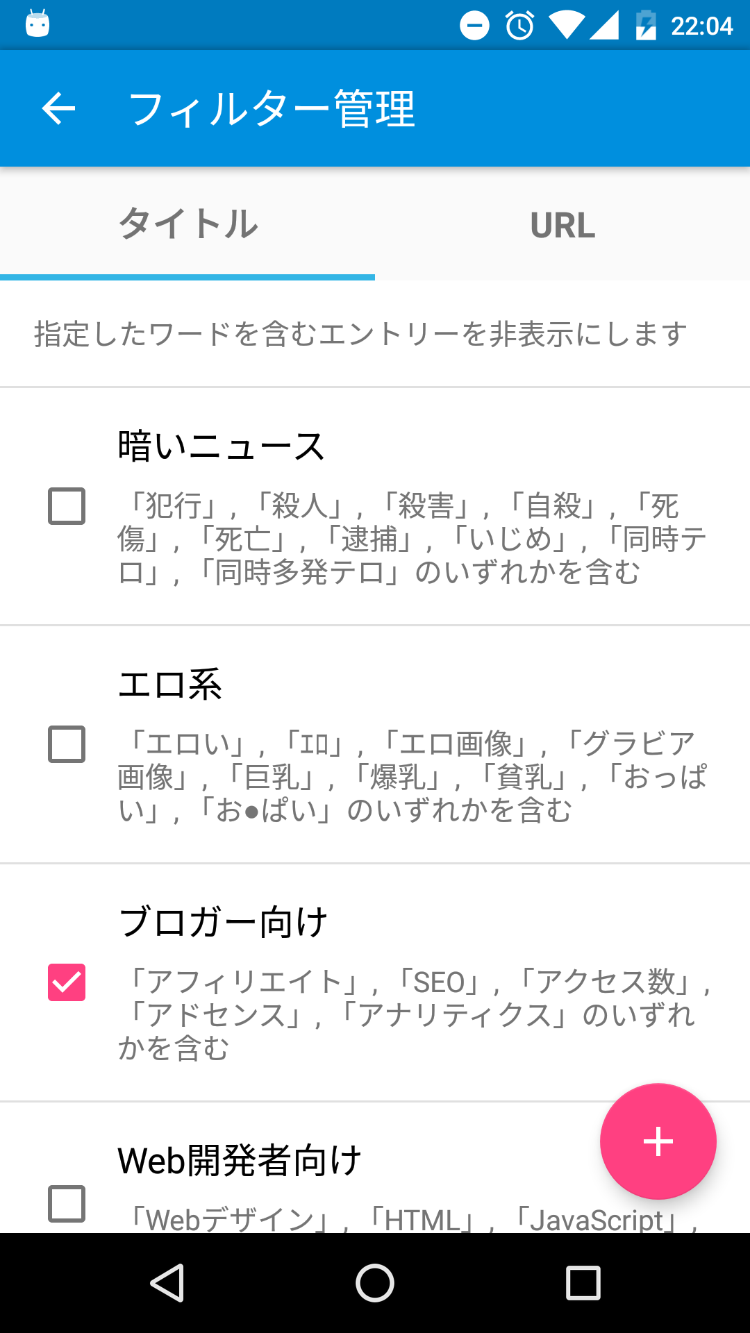Viewport: 750px width, 1333px height.
Task: Enable the Web開発者向け filter checkbox
Action: tap(67, 1204)
